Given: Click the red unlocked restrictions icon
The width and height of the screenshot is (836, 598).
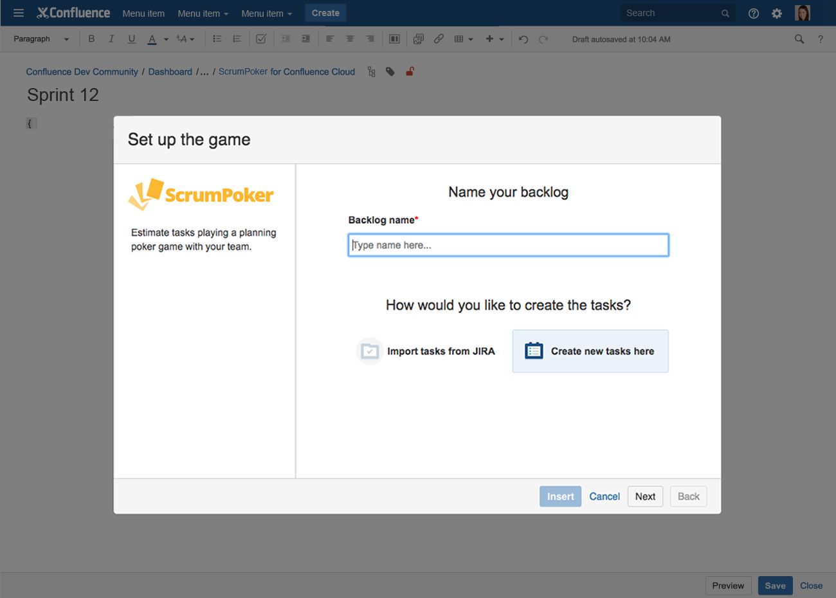Looking at the screenshot, I should (x=410, y=71).
